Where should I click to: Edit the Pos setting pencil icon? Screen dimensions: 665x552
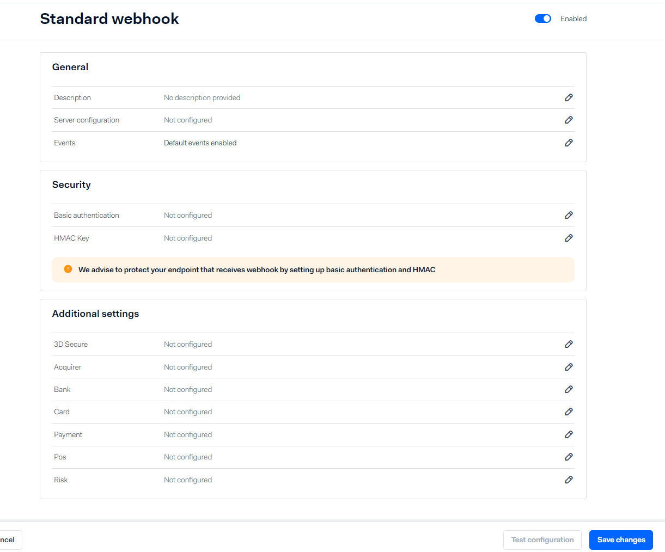tap(569, 457)
